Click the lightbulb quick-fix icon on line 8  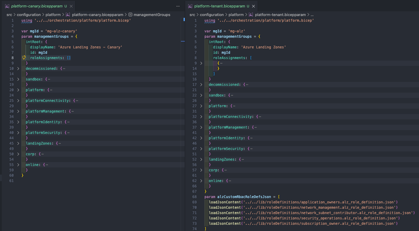[24, 58]
